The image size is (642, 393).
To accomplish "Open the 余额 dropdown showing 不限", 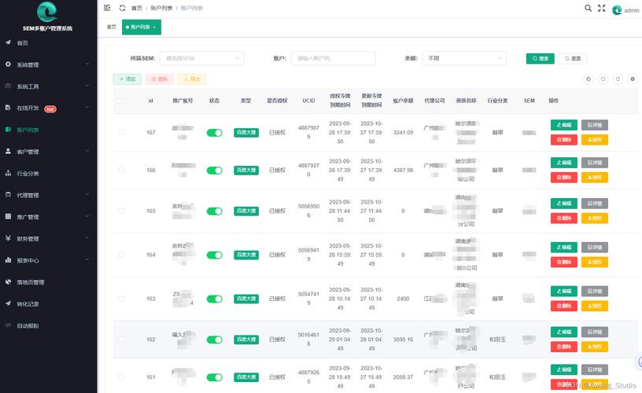I will (464, 58).
